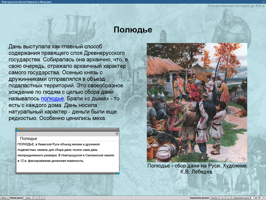Image resolution: width=266 pixels, height=200 pixels.
Task: Click the Полюдье page heading
Action: click(133, 30)
